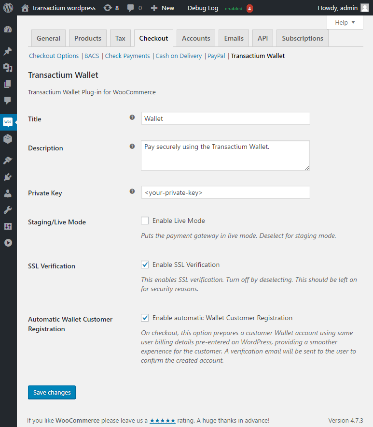The width and height of the screenshot is (373, 427).
Task: Open the Dashboard icon in sidebar
Action: click(8, 29)
